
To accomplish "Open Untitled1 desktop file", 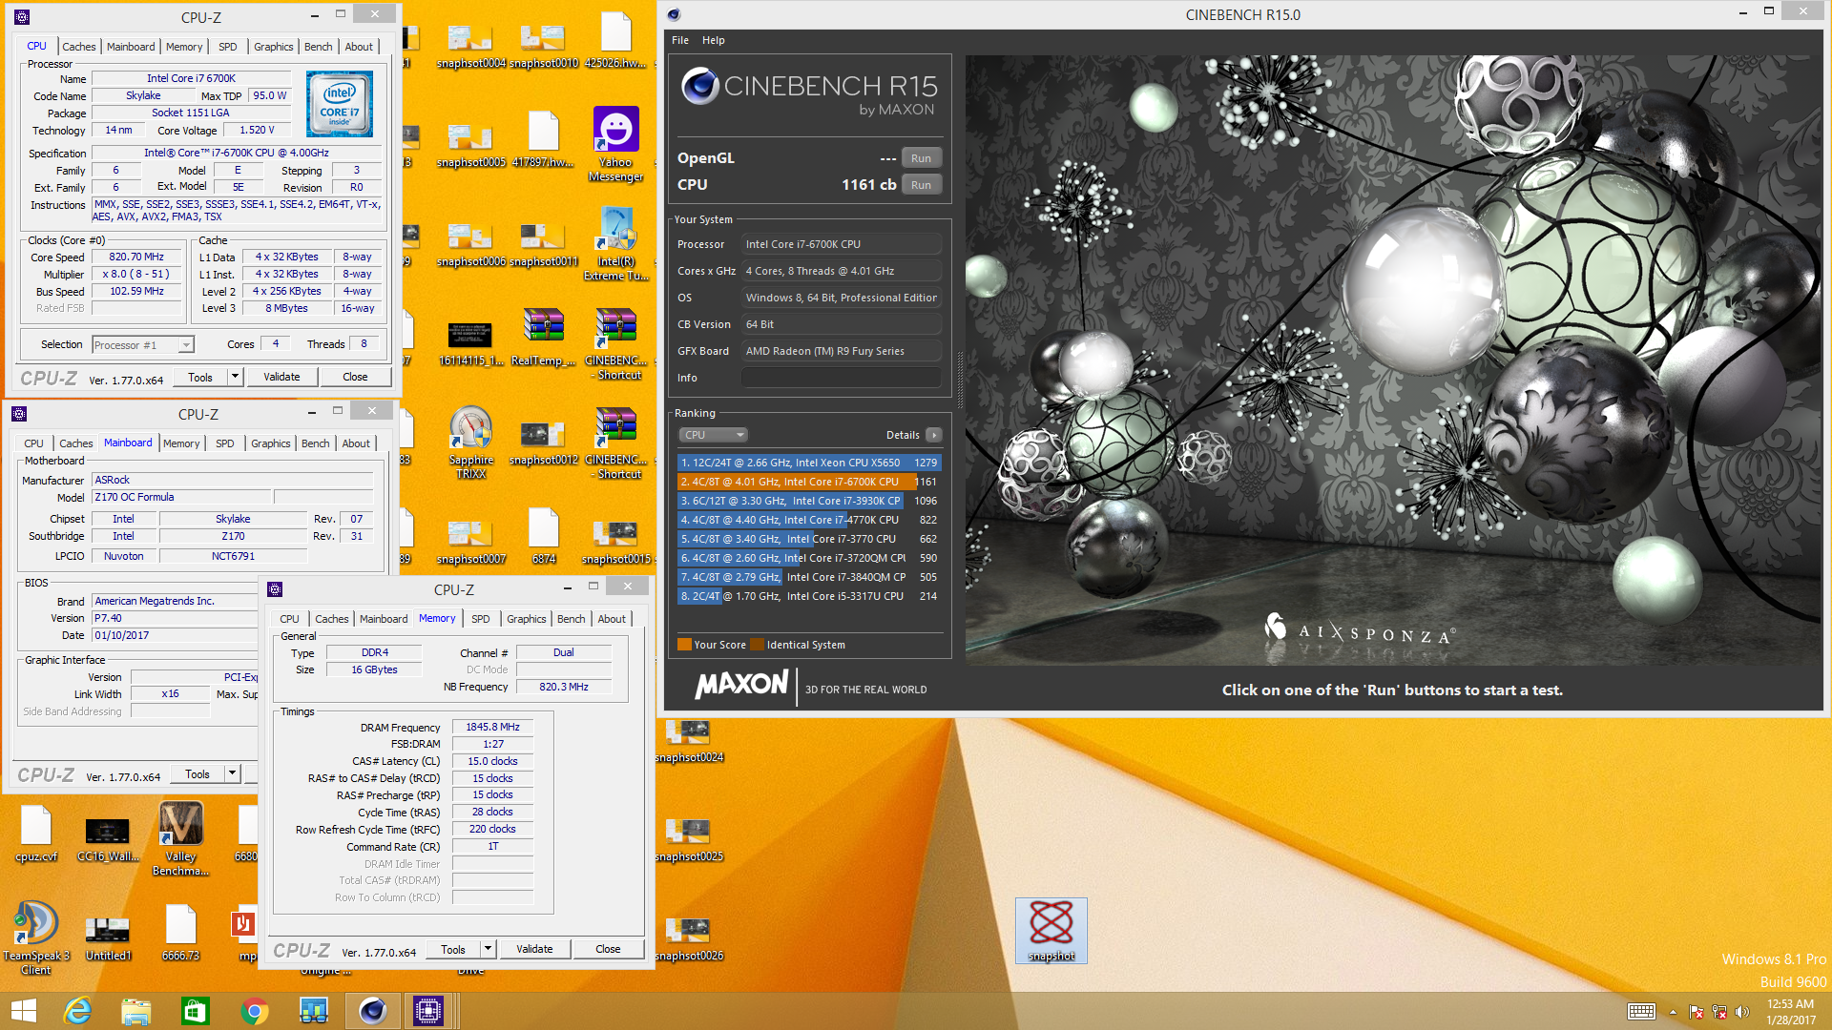I will pos(108,937).
